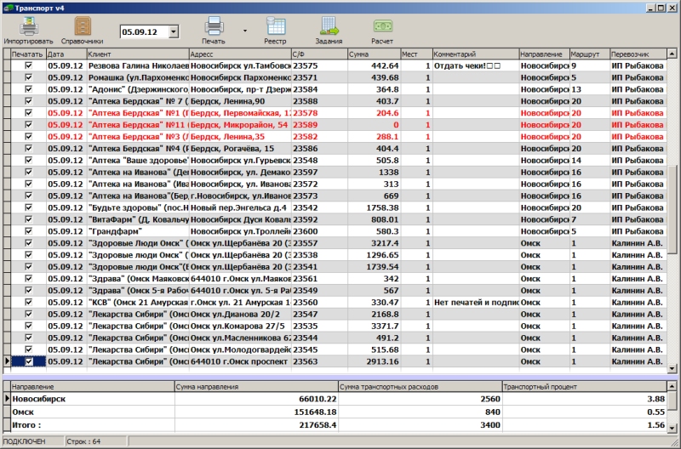Click the Импортировать printer icon
The height and width of the screenshot is (449, 681).
pos(29,26)
